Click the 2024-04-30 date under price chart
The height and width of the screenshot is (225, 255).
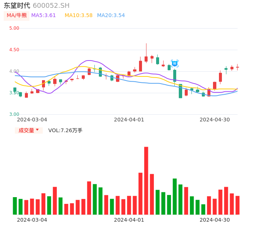pyautogui.click(x=215, y=120)
